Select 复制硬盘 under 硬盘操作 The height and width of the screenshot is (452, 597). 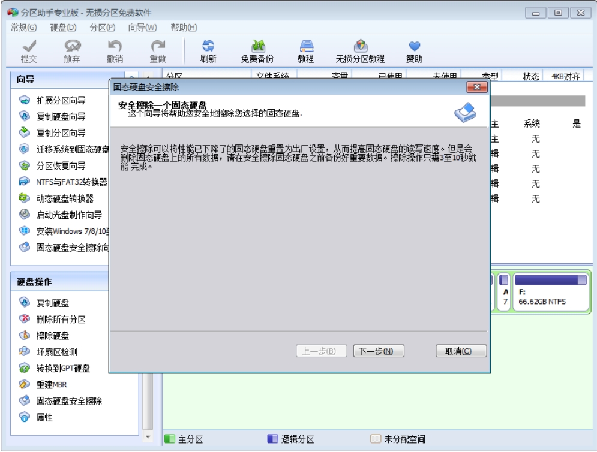[52, 303]
